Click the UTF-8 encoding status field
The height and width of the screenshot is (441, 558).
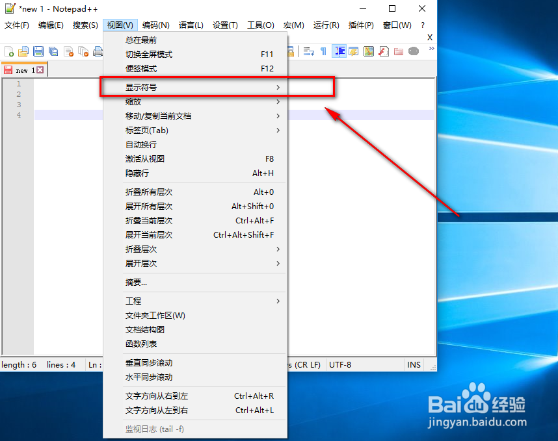coord(365,364)
